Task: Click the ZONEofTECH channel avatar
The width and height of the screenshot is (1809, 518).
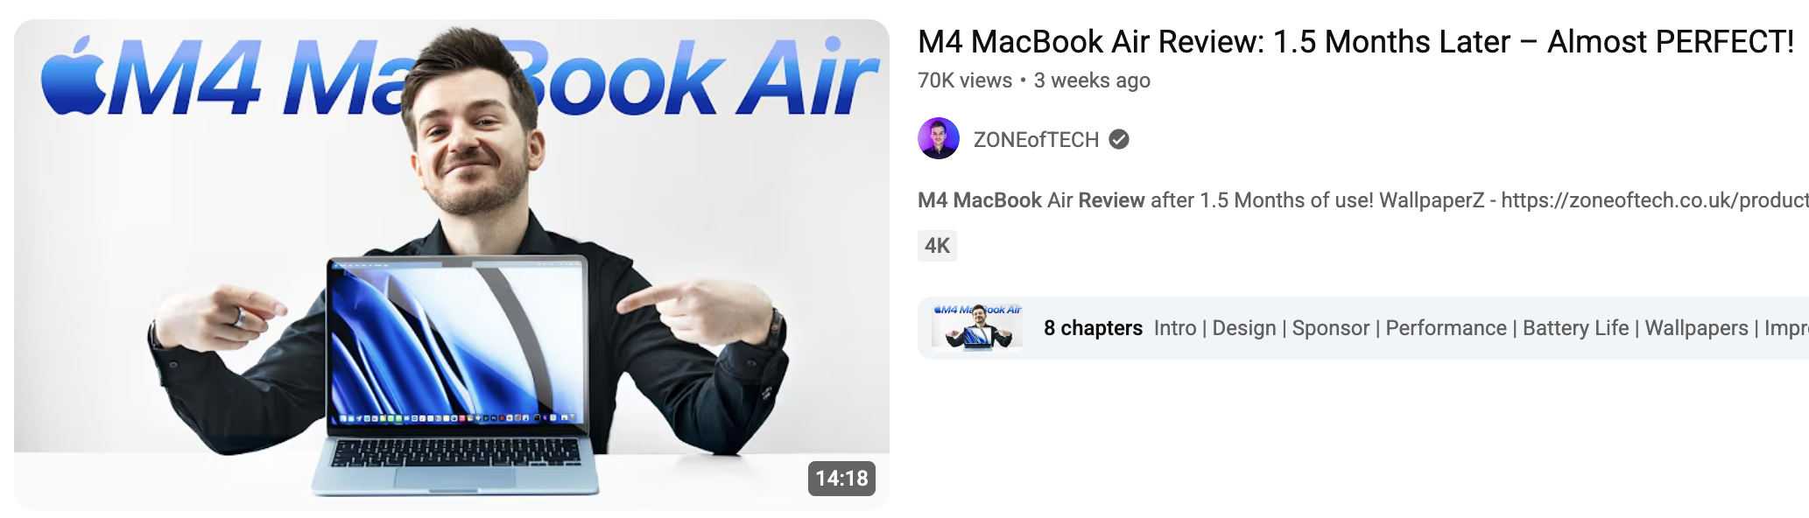Action: click(939, 138)
